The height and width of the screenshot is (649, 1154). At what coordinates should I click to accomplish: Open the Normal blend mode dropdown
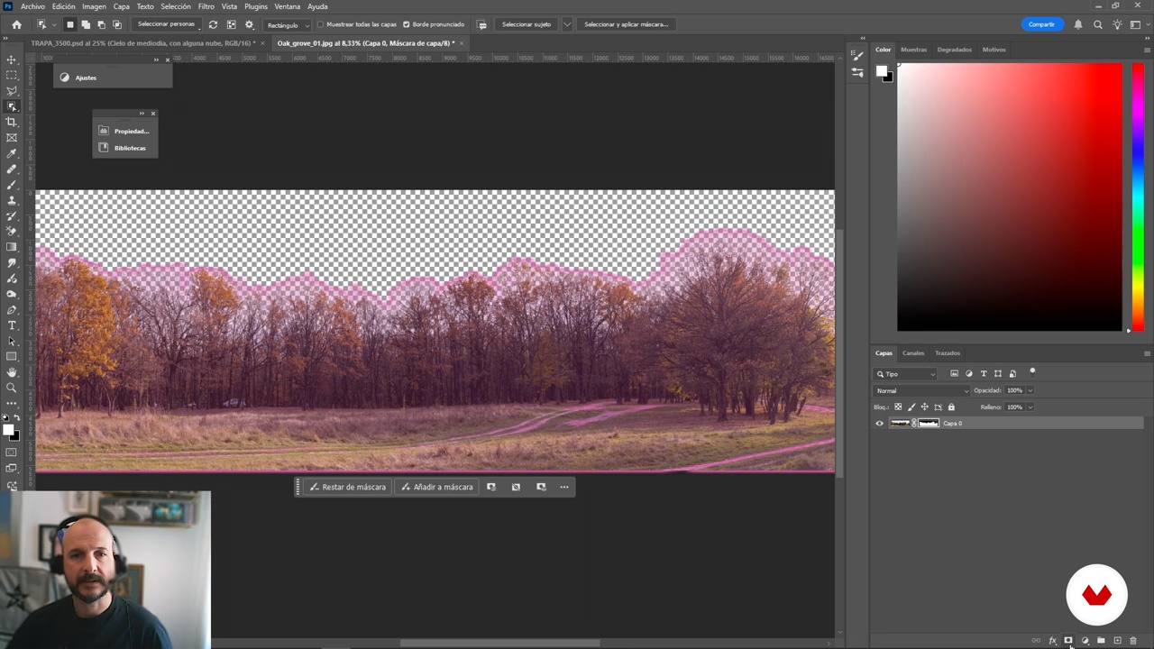coord(921,390)
